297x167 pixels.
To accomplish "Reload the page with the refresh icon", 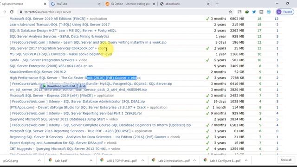I will [12, 12].
